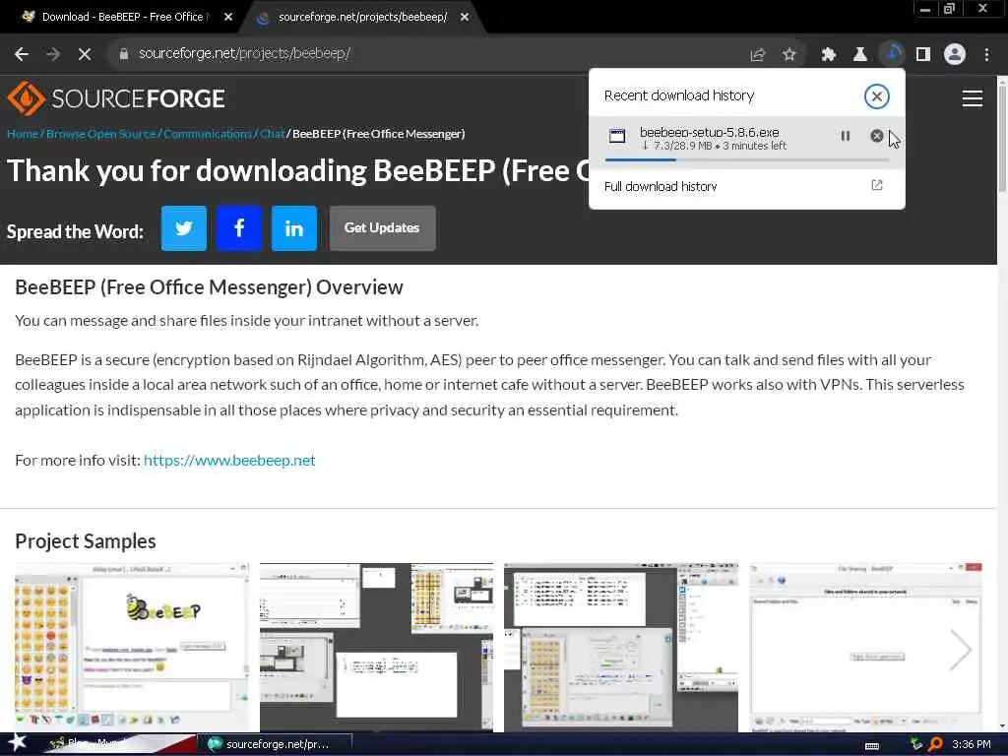1008x756 pixels.
Task: Bookmark this page with the star
Action: tap(789, 55)
